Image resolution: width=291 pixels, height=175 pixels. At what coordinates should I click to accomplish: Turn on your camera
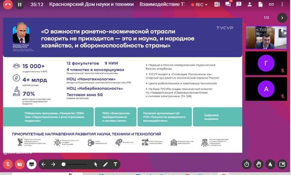point(20,164)
